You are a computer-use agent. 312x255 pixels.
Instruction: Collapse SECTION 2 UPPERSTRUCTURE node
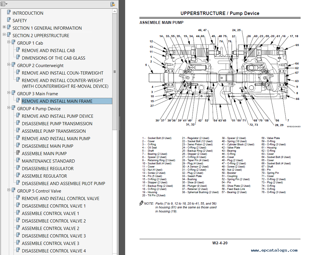[x=4, y=35]
